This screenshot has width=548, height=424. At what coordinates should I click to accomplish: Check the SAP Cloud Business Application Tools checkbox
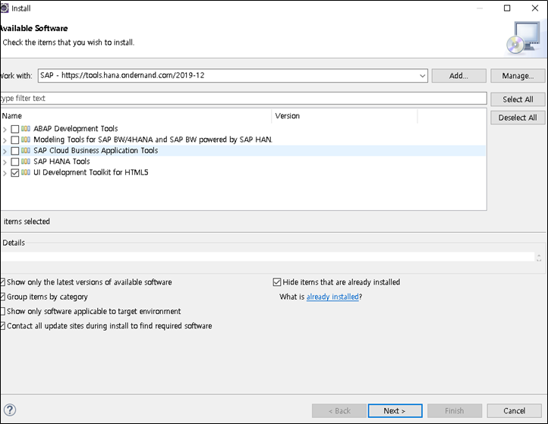pyautogui.click(x=14, y=151)
